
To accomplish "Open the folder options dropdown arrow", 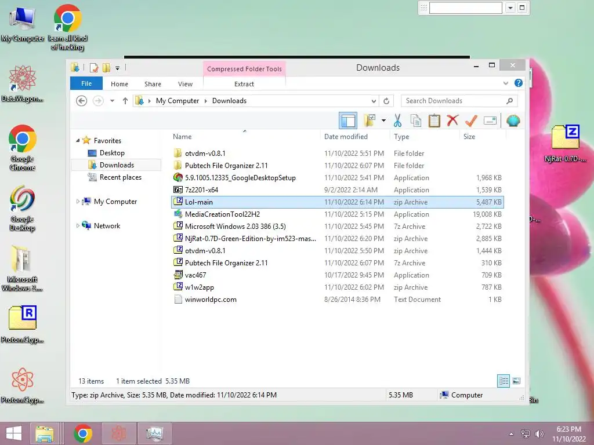I will click(x=383, y=121).
